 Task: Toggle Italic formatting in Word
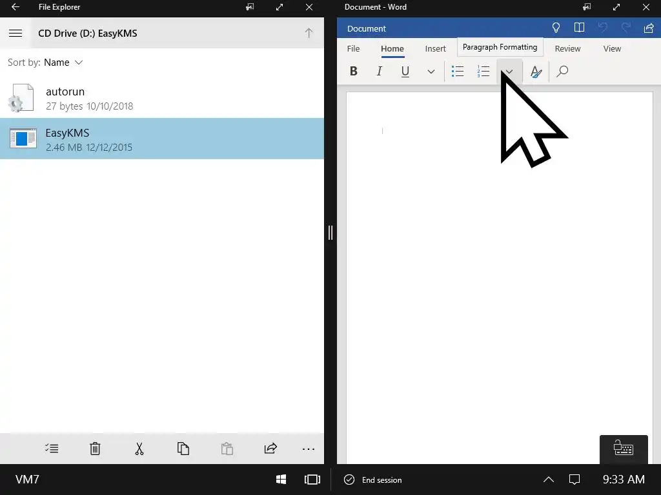(380, 71)
